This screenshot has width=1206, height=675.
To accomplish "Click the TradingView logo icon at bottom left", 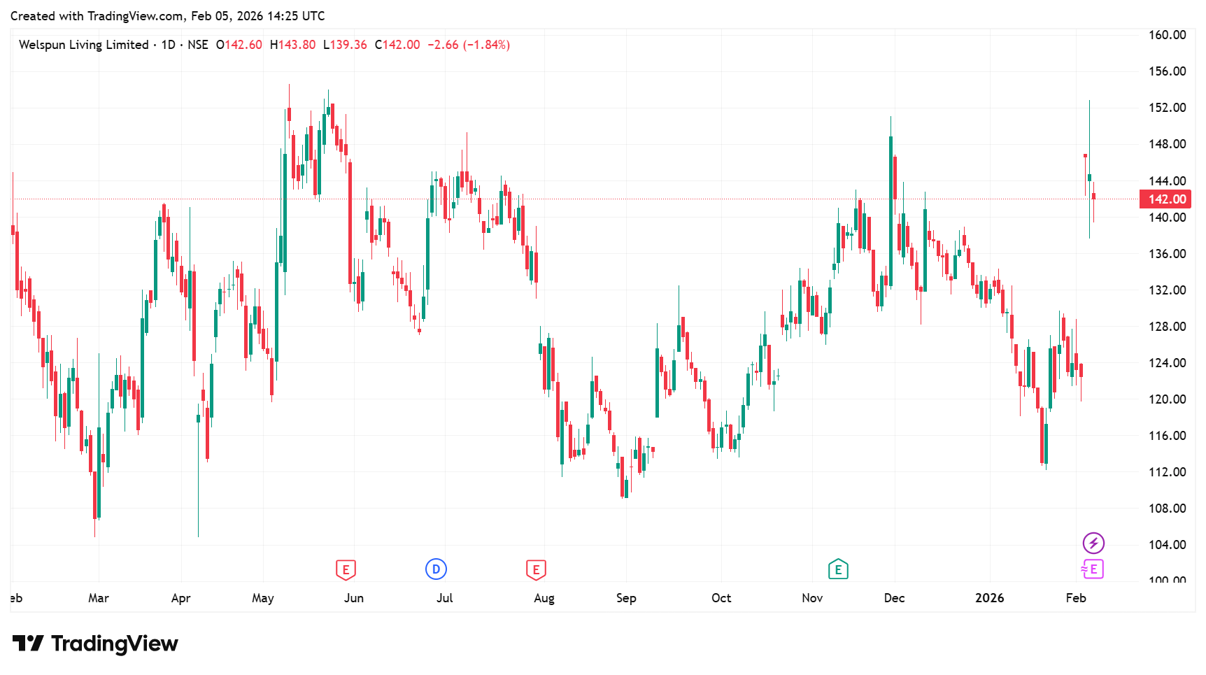I will [28, 643].
